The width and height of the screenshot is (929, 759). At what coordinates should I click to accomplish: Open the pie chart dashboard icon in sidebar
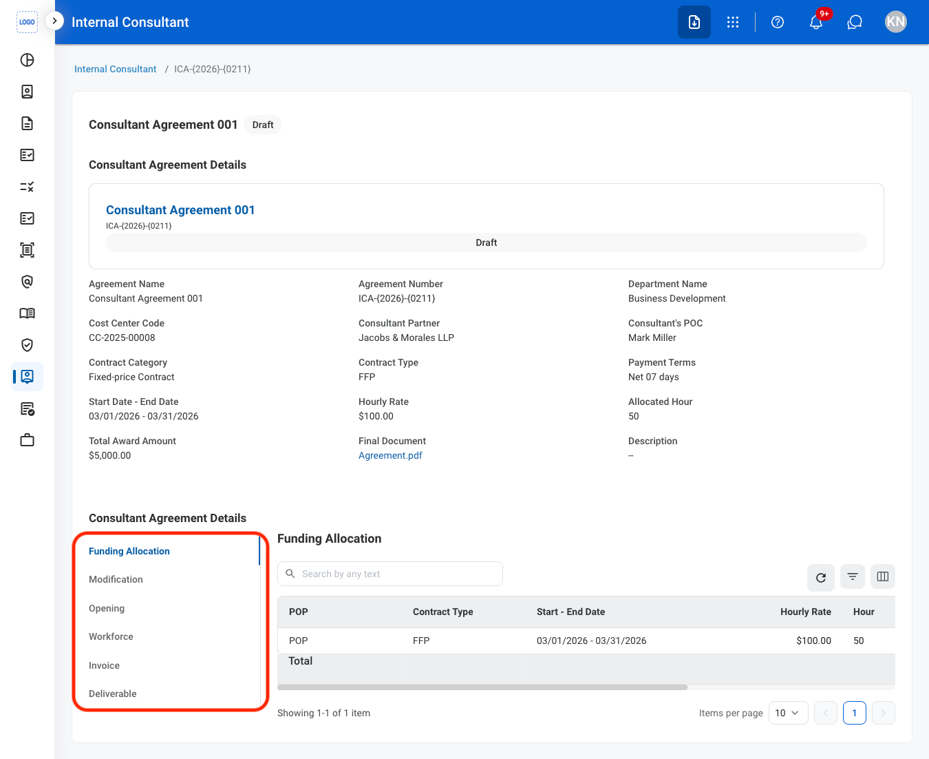pyautogui.click(x=27, y=60)
